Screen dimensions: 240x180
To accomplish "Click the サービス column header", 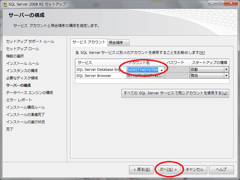I will coord(100,63).
